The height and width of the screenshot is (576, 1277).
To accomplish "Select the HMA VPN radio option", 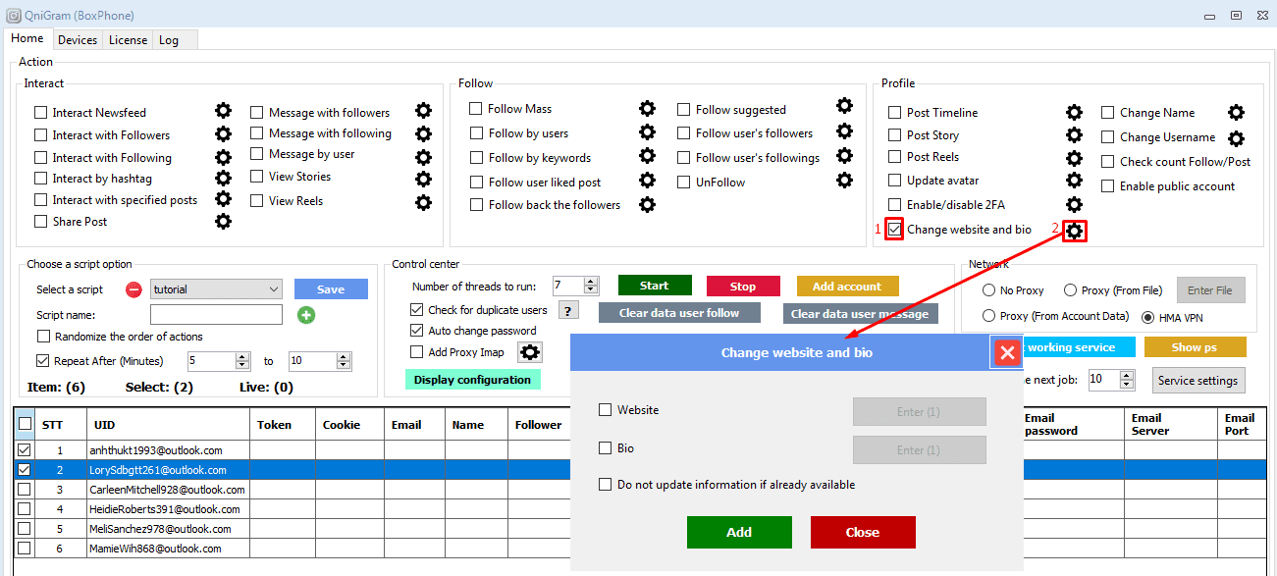I will (x=1147, y=317).
